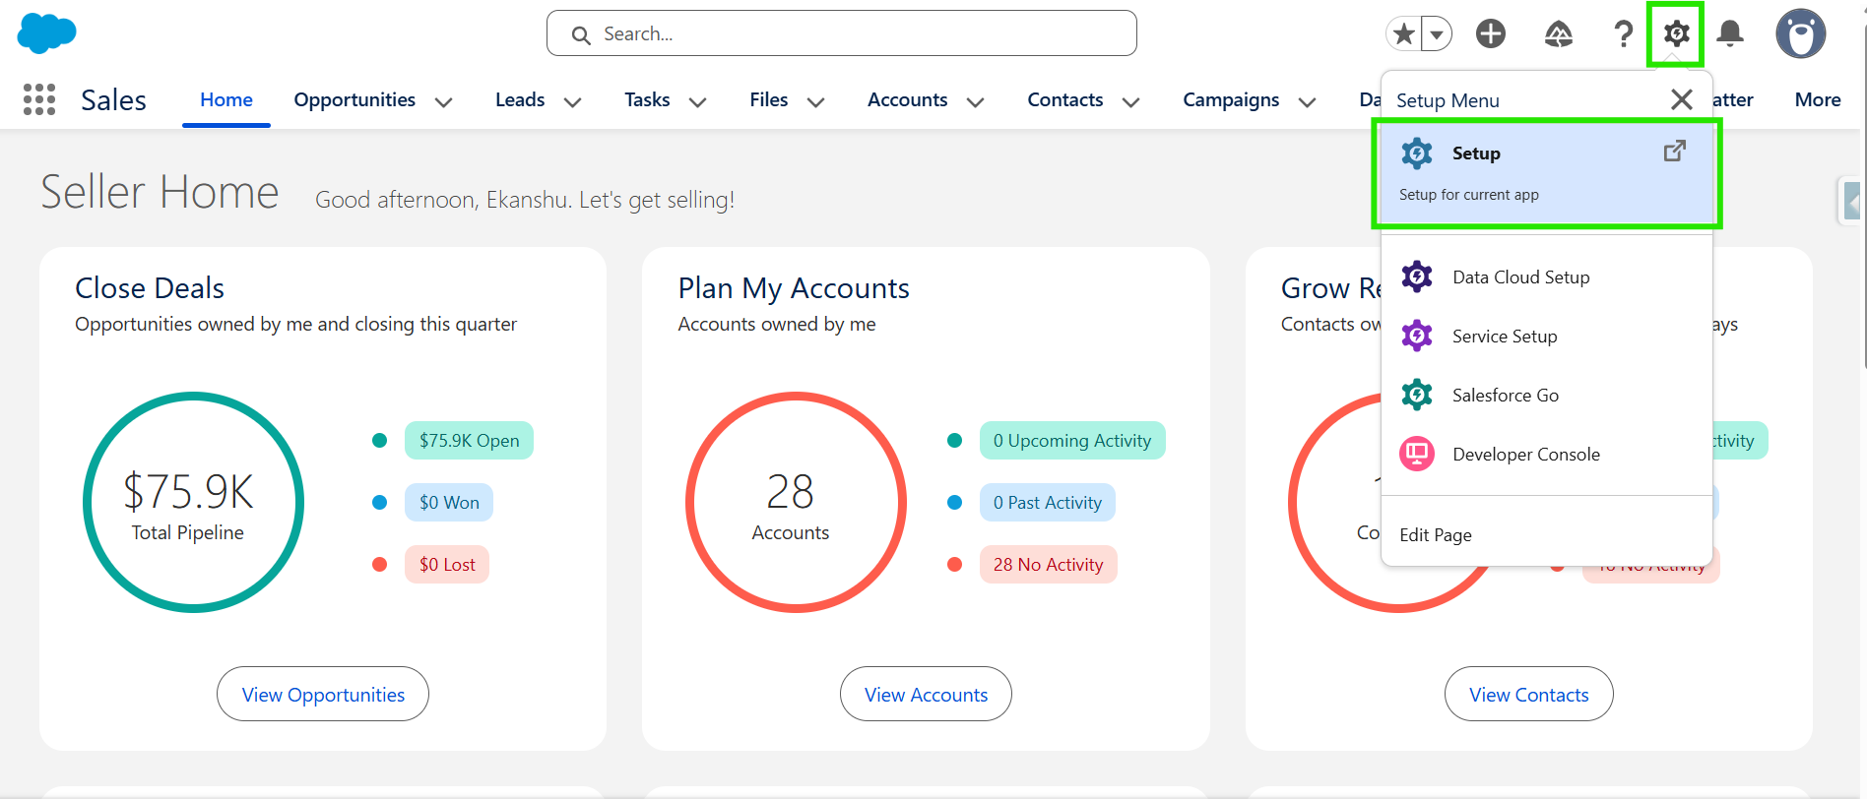Click the Setup gear icon

(x=1676, y=33)
